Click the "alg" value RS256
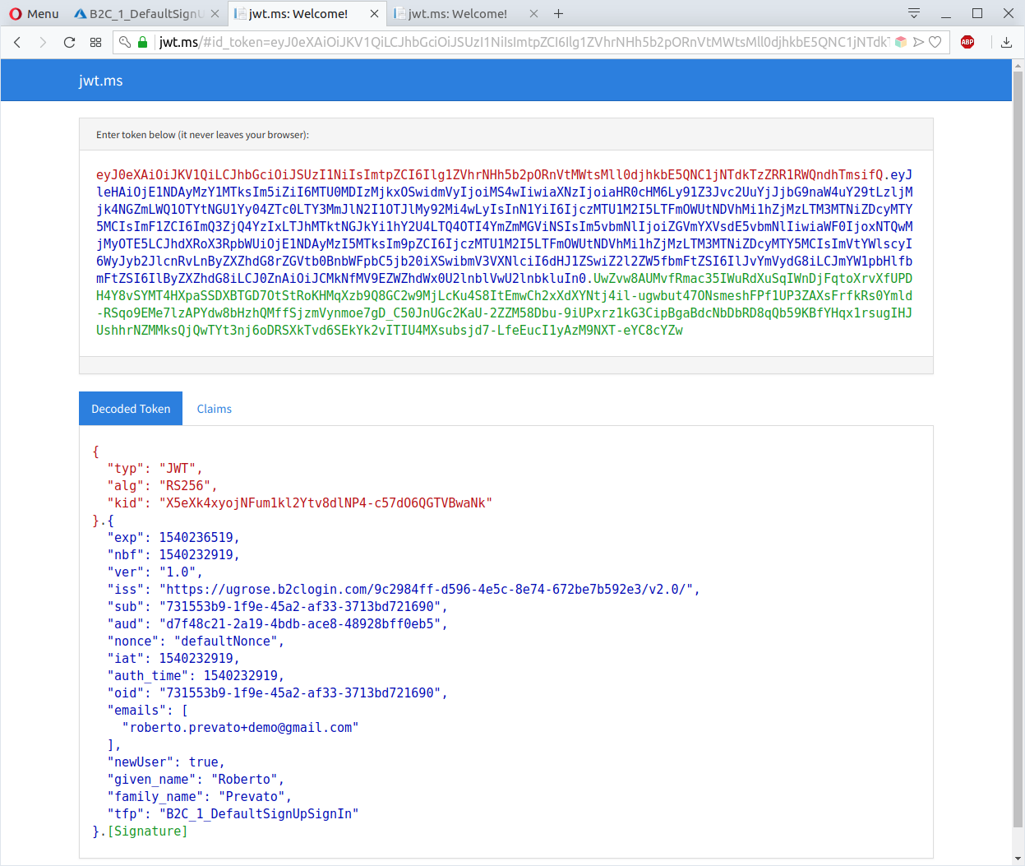1025x866 pixels. (x=184, y=485)
